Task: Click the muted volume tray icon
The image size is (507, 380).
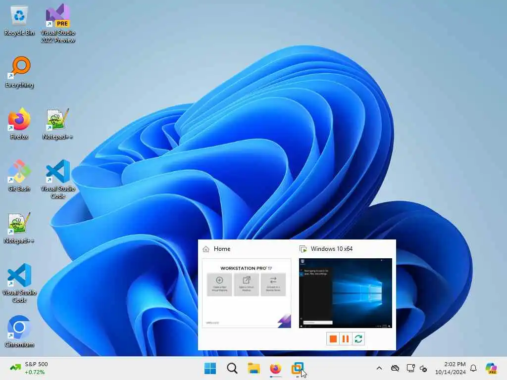Action: tap(423, 368)
